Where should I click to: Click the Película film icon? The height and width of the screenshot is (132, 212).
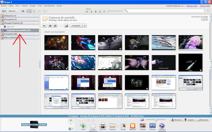click(152, 126)
